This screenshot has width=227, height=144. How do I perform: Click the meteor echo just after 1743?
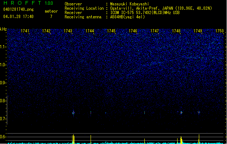coord(73,113)
